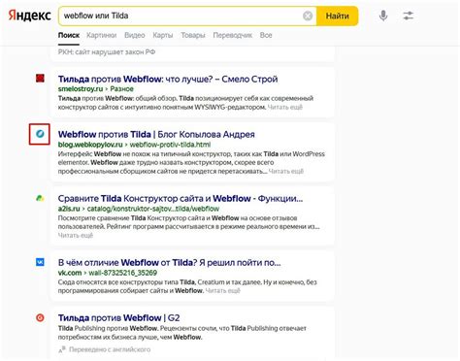
Task: Click the Найти search button
Action: 337,16
